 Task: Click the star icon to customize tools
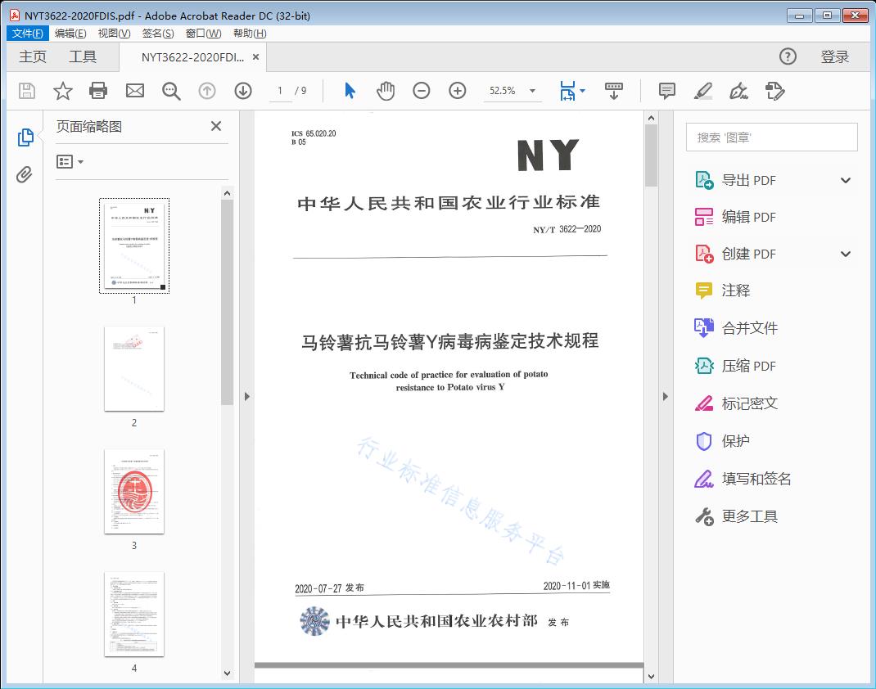coord(62,91)
